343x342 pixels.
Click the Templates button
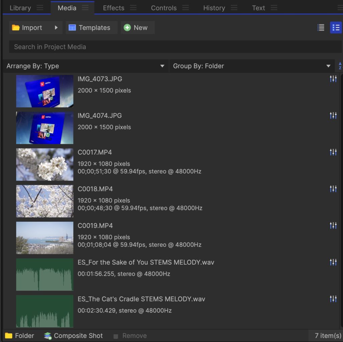point(89,28)
